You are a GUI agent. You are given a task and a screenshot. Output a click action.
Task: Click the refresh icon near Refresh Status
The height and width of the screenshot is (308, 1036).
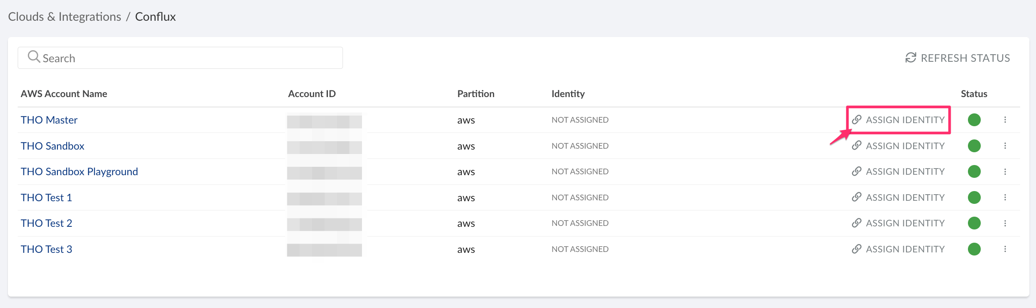[x=910, y=57]
